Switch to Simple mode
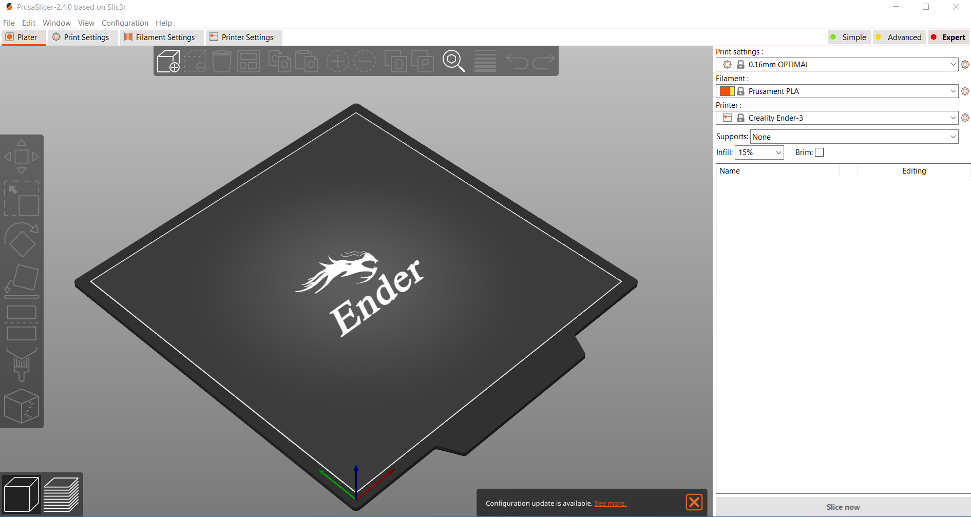Screen dimensions: 971x517 coord(849,37)
